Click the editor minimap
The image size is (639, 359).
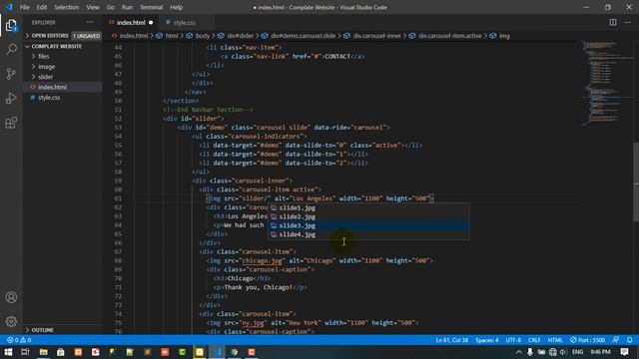point(607,84)
